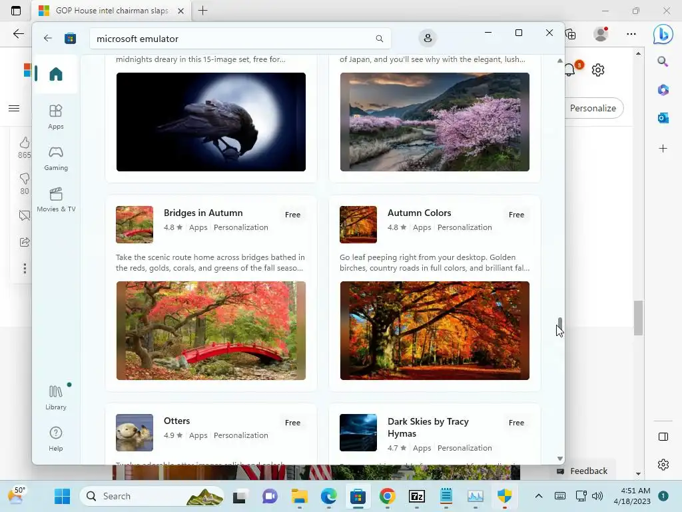The width and height of the screenshot is (682, 512).
Task: Open Store user account profile
Action: coord(428,38)
